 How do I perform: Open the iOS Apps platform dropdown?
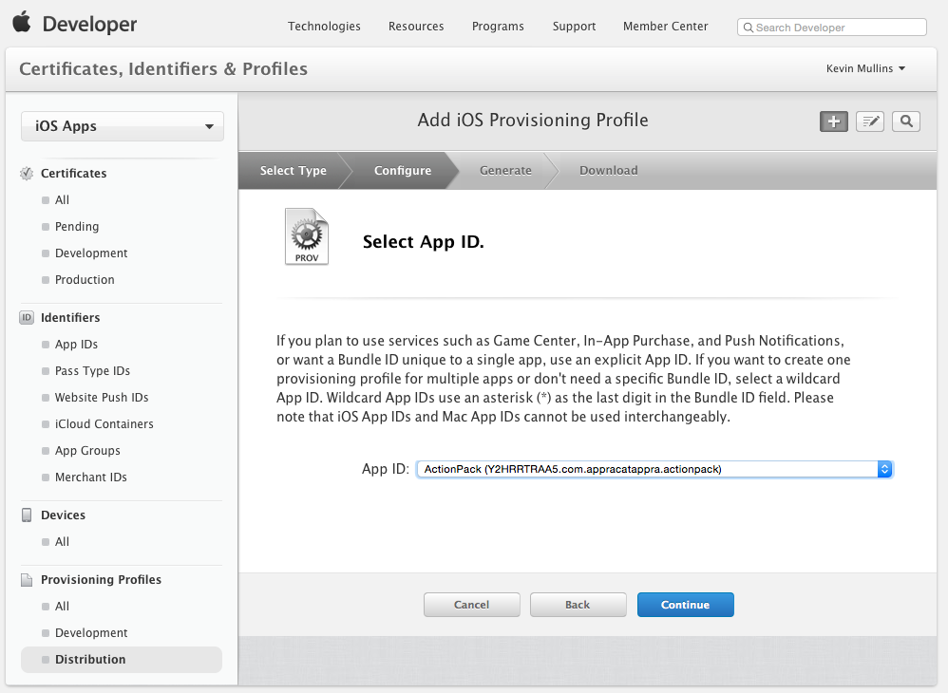[123, 126]
